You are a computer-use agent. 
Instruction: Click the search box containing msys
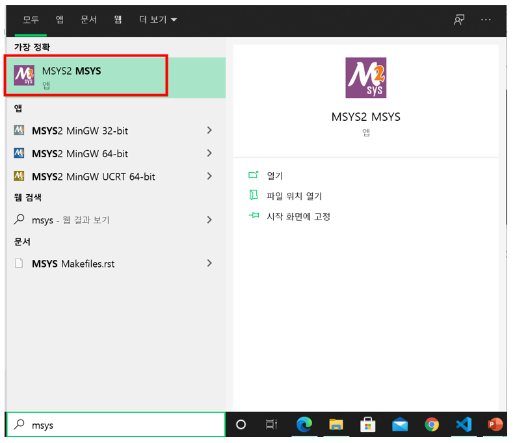(x=116, y=425)
